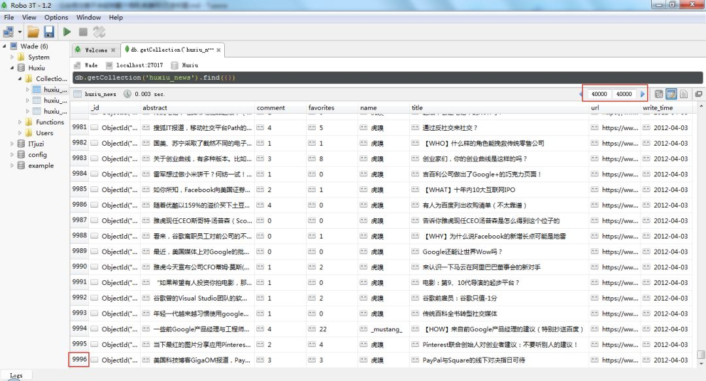
Task: Click the rotate view mode toolbar icon
Action: tap(99, 31)
